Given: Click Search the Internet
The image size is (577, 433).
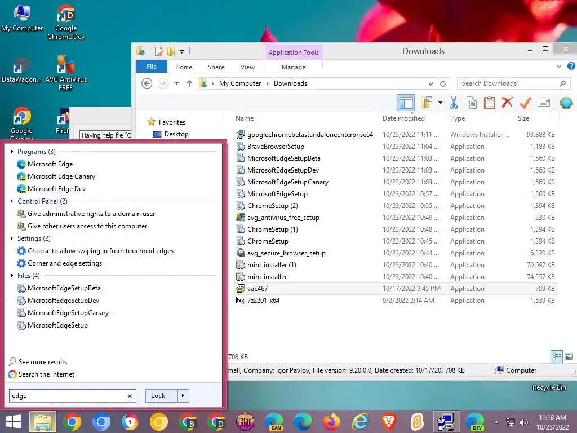Looking at the screenshot, I should point(46,374).
